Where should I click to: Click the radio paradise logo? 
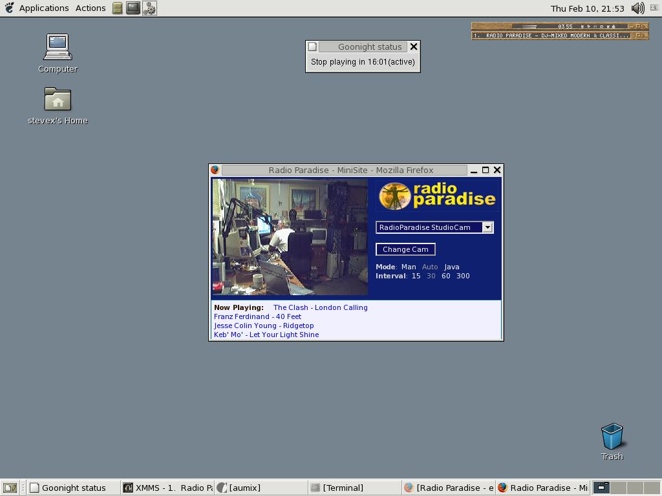tap(437, 196)
